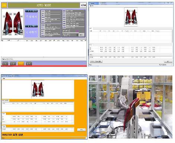
Task: Select tail lamp thumbnail in white measurement window
Action: click(131, 17)
